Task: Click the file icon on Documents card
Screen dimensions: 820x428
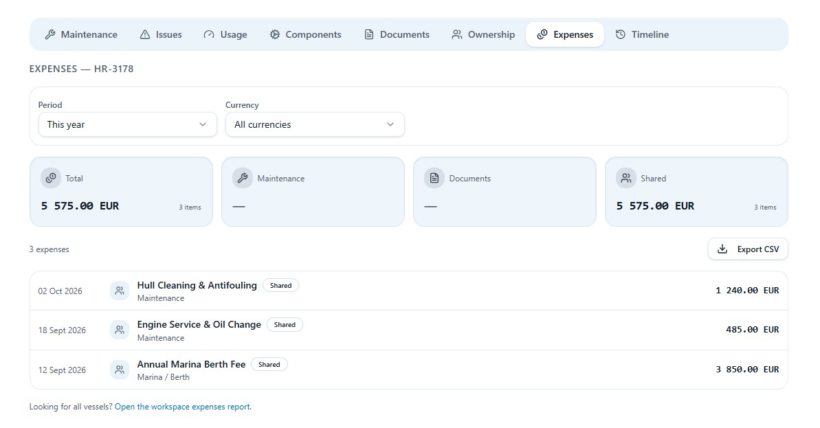Action: point(434,178)
